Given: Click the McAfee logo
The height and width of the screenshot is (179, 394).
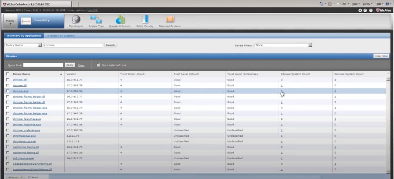Looking at the screenshot, I should point(384,10).
